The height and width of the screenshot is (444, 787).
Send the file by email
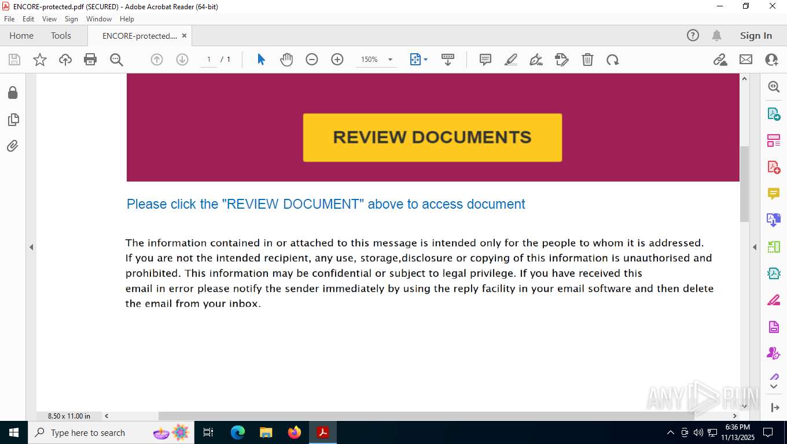pyautogui.click(x=746, y=60)
